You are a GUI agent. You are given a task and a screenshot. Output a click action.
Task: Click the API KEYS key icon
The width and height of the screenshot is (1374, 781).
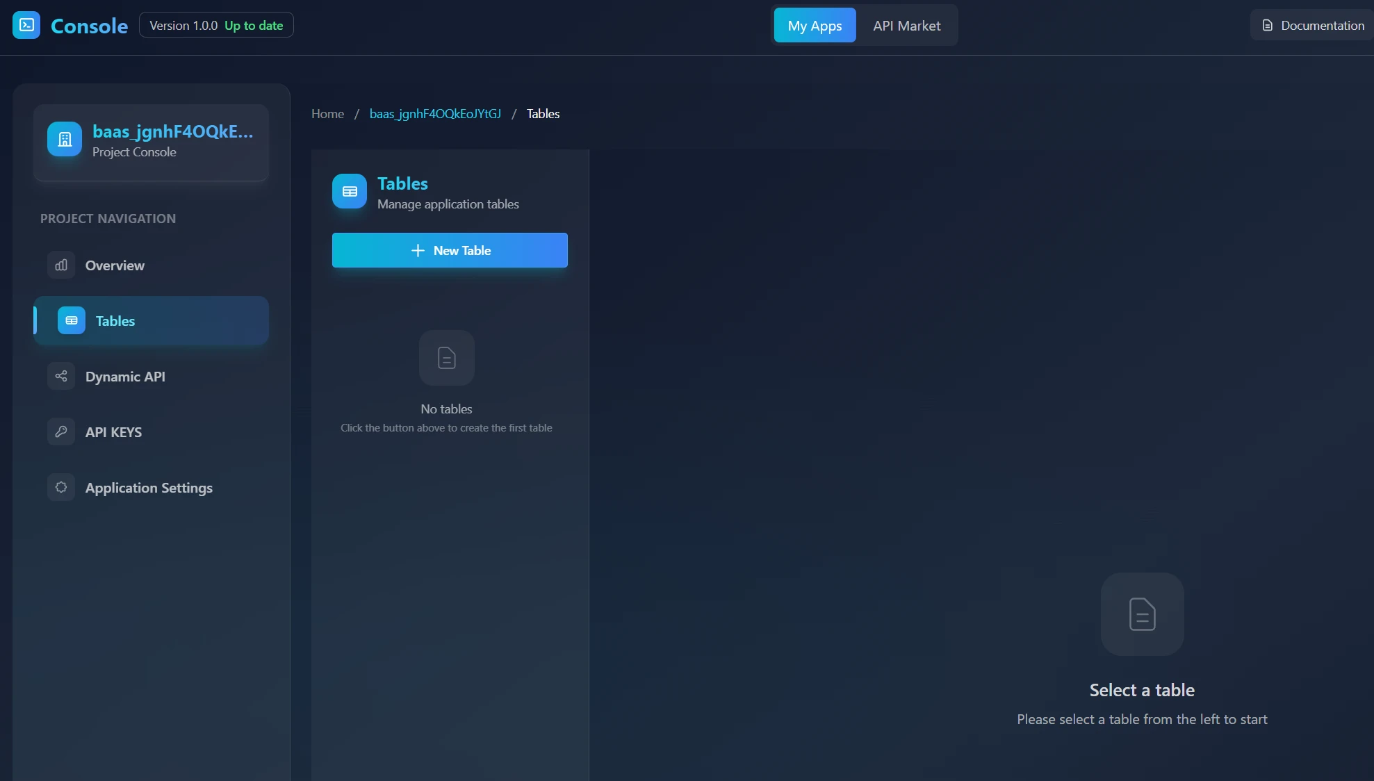click(61, 431)
